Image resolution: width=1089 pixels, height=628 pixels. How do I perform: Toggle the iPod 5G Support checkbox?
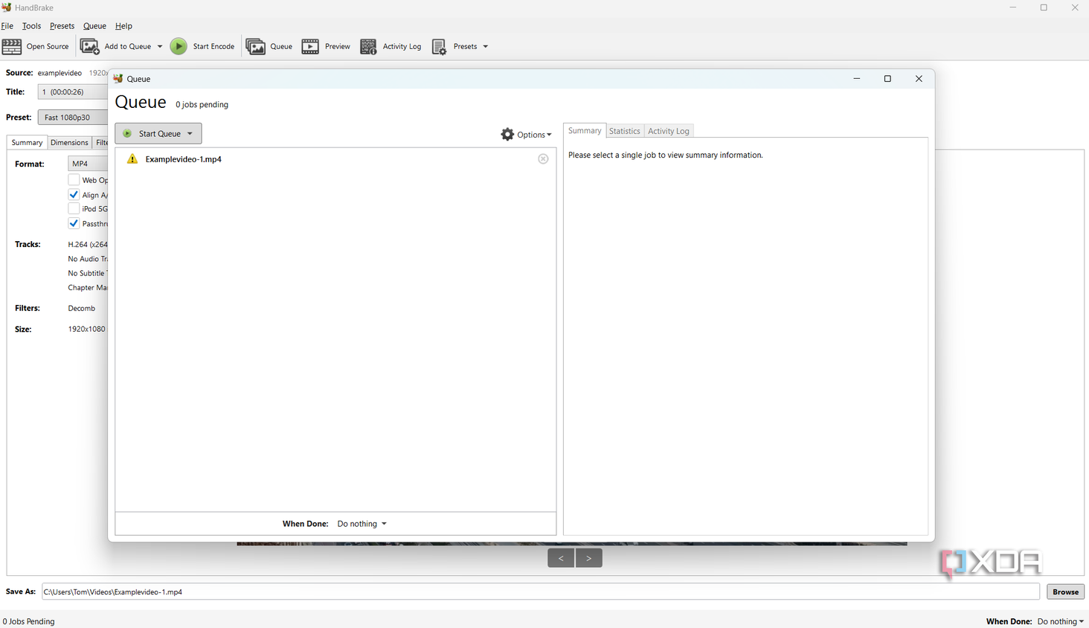coord(74,208)
